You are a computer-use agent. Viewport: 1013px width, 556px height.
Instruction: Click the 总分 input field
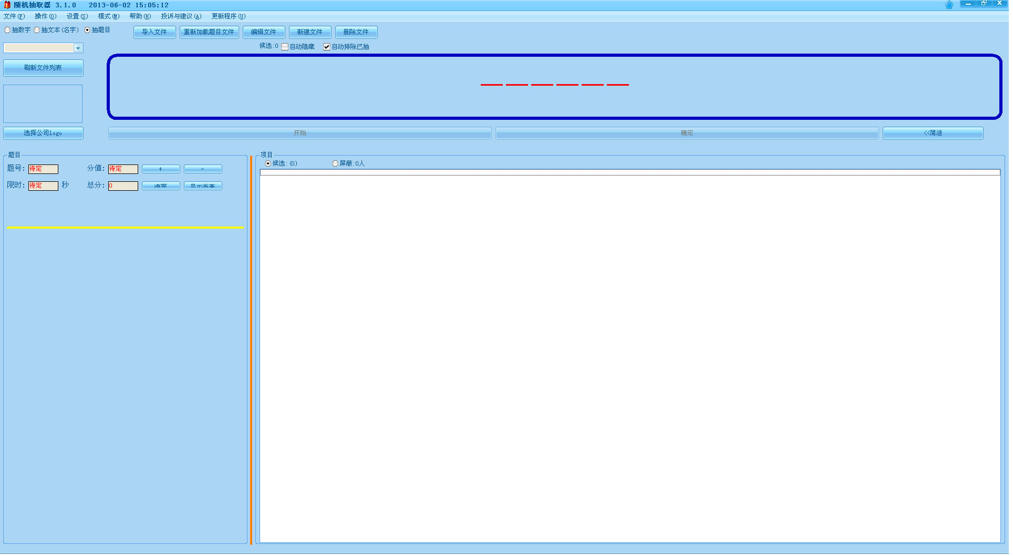coord(123,186)
